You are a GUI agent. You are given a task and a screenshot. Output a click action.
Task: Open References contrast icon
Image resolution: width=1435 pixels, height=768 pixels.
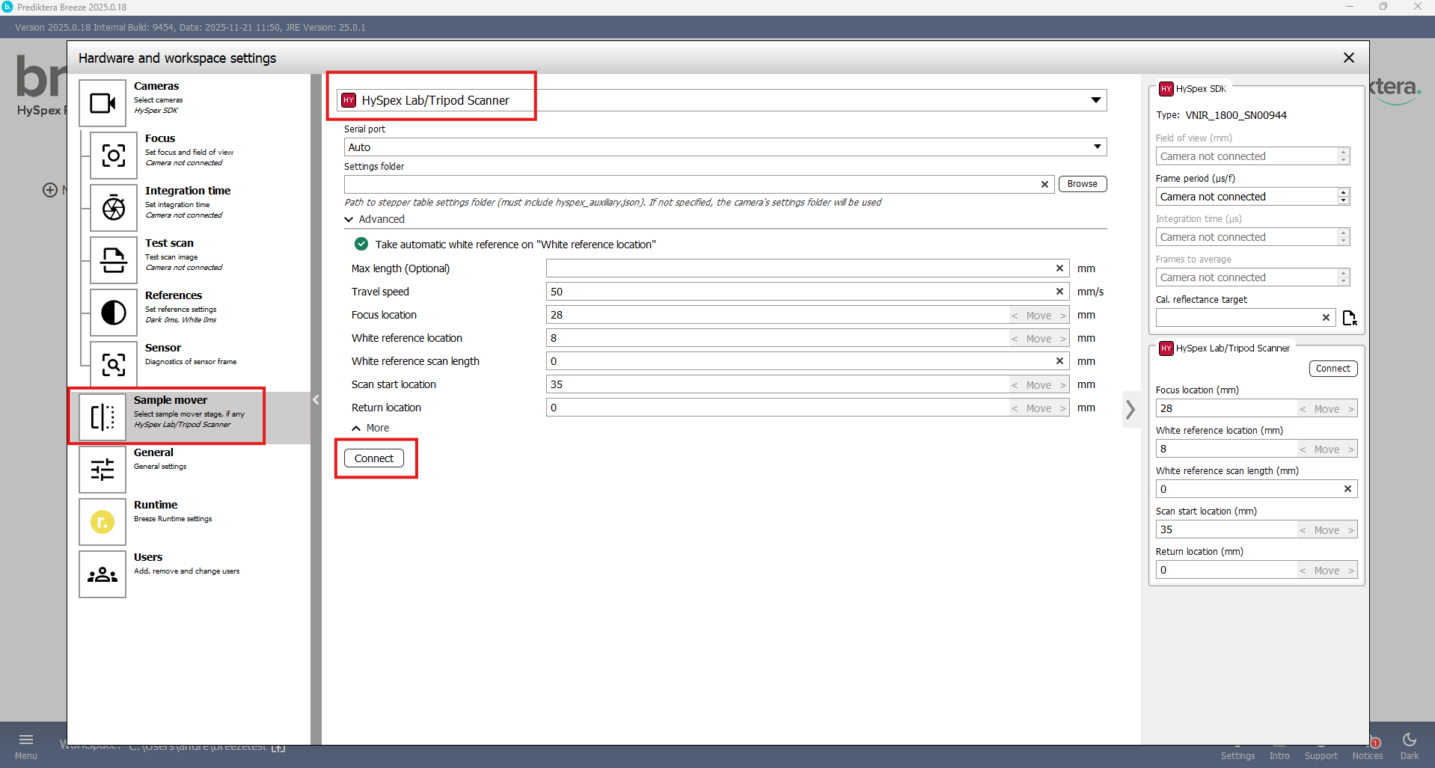(114, 313)
